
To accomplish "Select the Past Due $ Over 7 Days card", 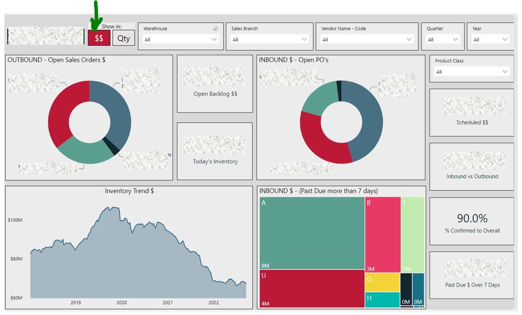I will pos(472,275).
